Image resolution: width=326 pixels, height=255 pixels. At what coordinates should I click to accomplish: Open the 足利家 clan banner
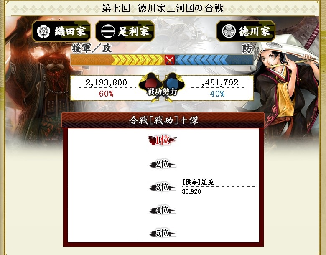[x=125, y=31]
